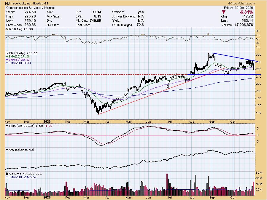Click the 80M volume axis label
The width and height of the screenshot is (267, 200).
pyautogui.click(x=259, y=173)
